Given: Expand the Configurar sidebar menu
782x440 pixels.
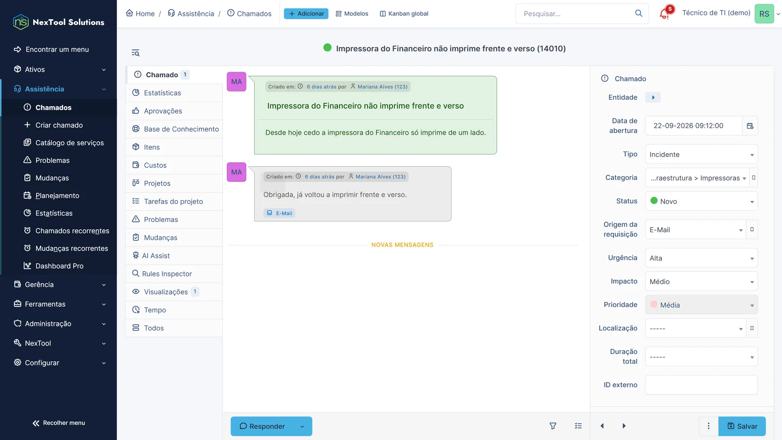Looking at the screenshot, I should click(59, 363).
